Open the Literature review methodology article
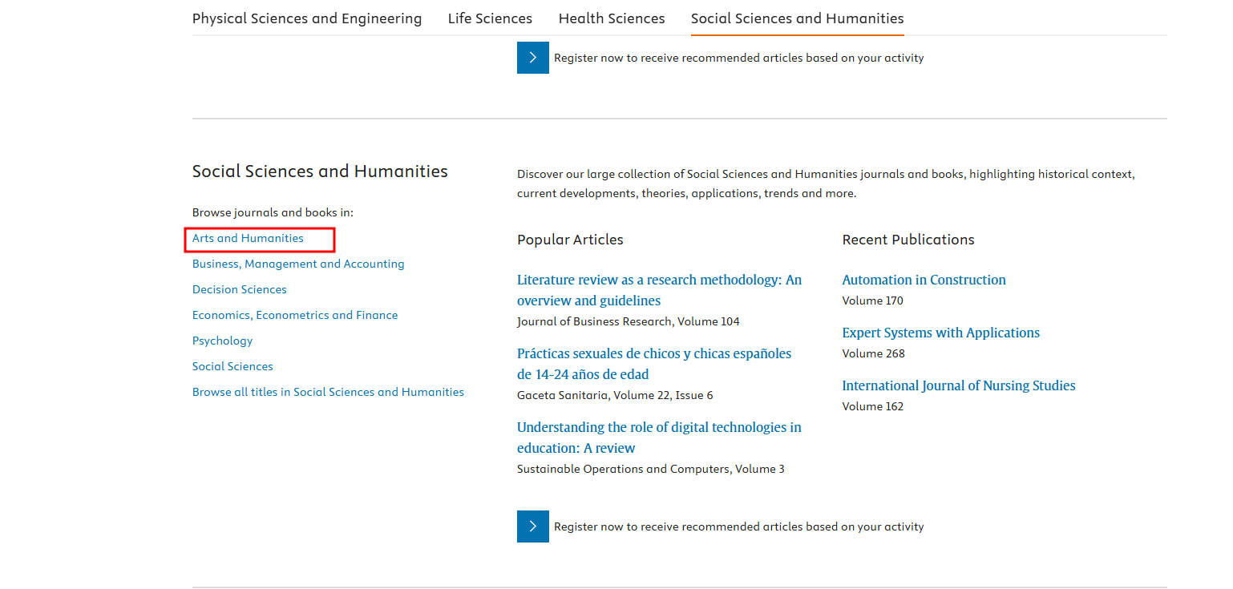 (x=658, y=290)
